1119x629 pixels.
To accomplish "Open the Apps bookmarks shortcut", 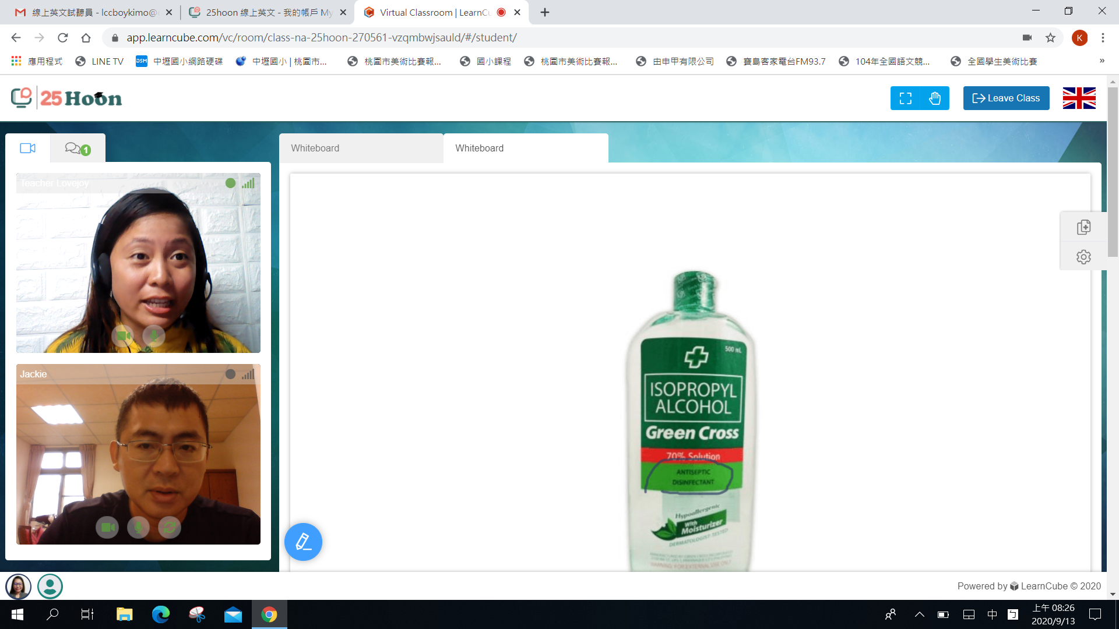I will (37, 61).
